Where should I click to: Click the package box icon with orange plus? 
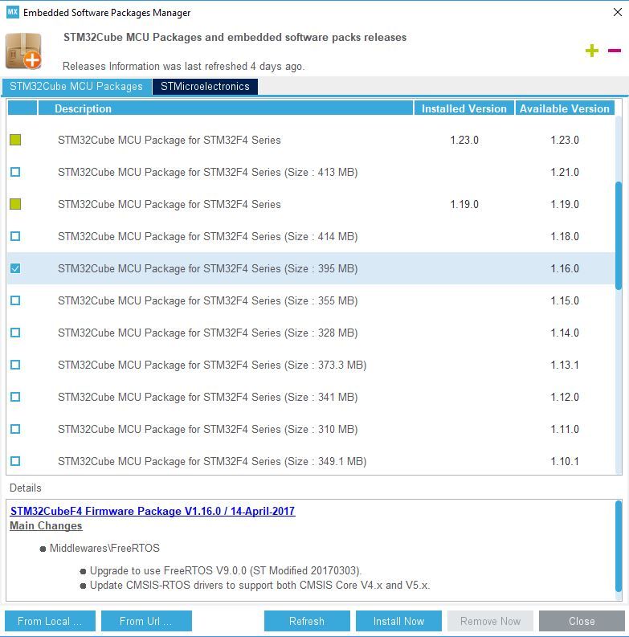coord(23,51)
